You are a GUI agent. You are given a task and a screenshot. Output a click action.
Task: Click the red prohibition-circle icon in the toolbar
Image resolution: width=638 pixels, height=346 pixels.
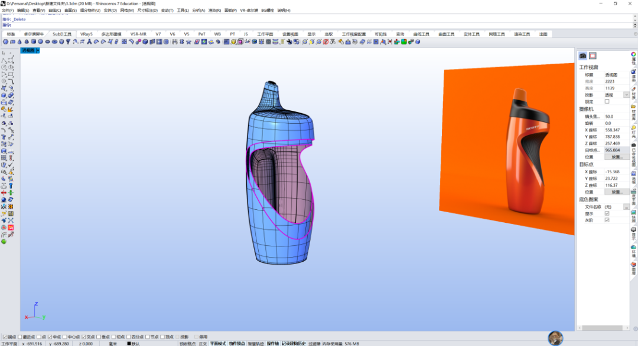click(325, 42)
